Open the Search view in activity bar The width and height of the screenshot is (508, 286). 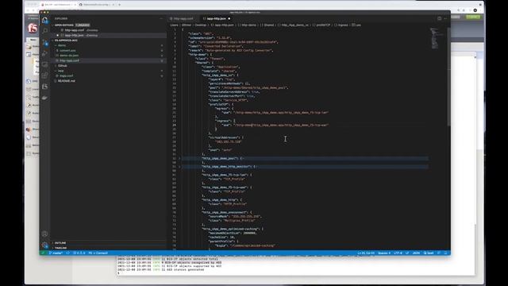(x=44, y=31)
